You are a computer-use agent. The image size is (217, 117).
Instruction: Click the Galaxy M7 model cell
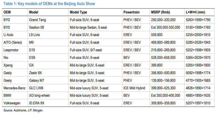tap(37, 80)
